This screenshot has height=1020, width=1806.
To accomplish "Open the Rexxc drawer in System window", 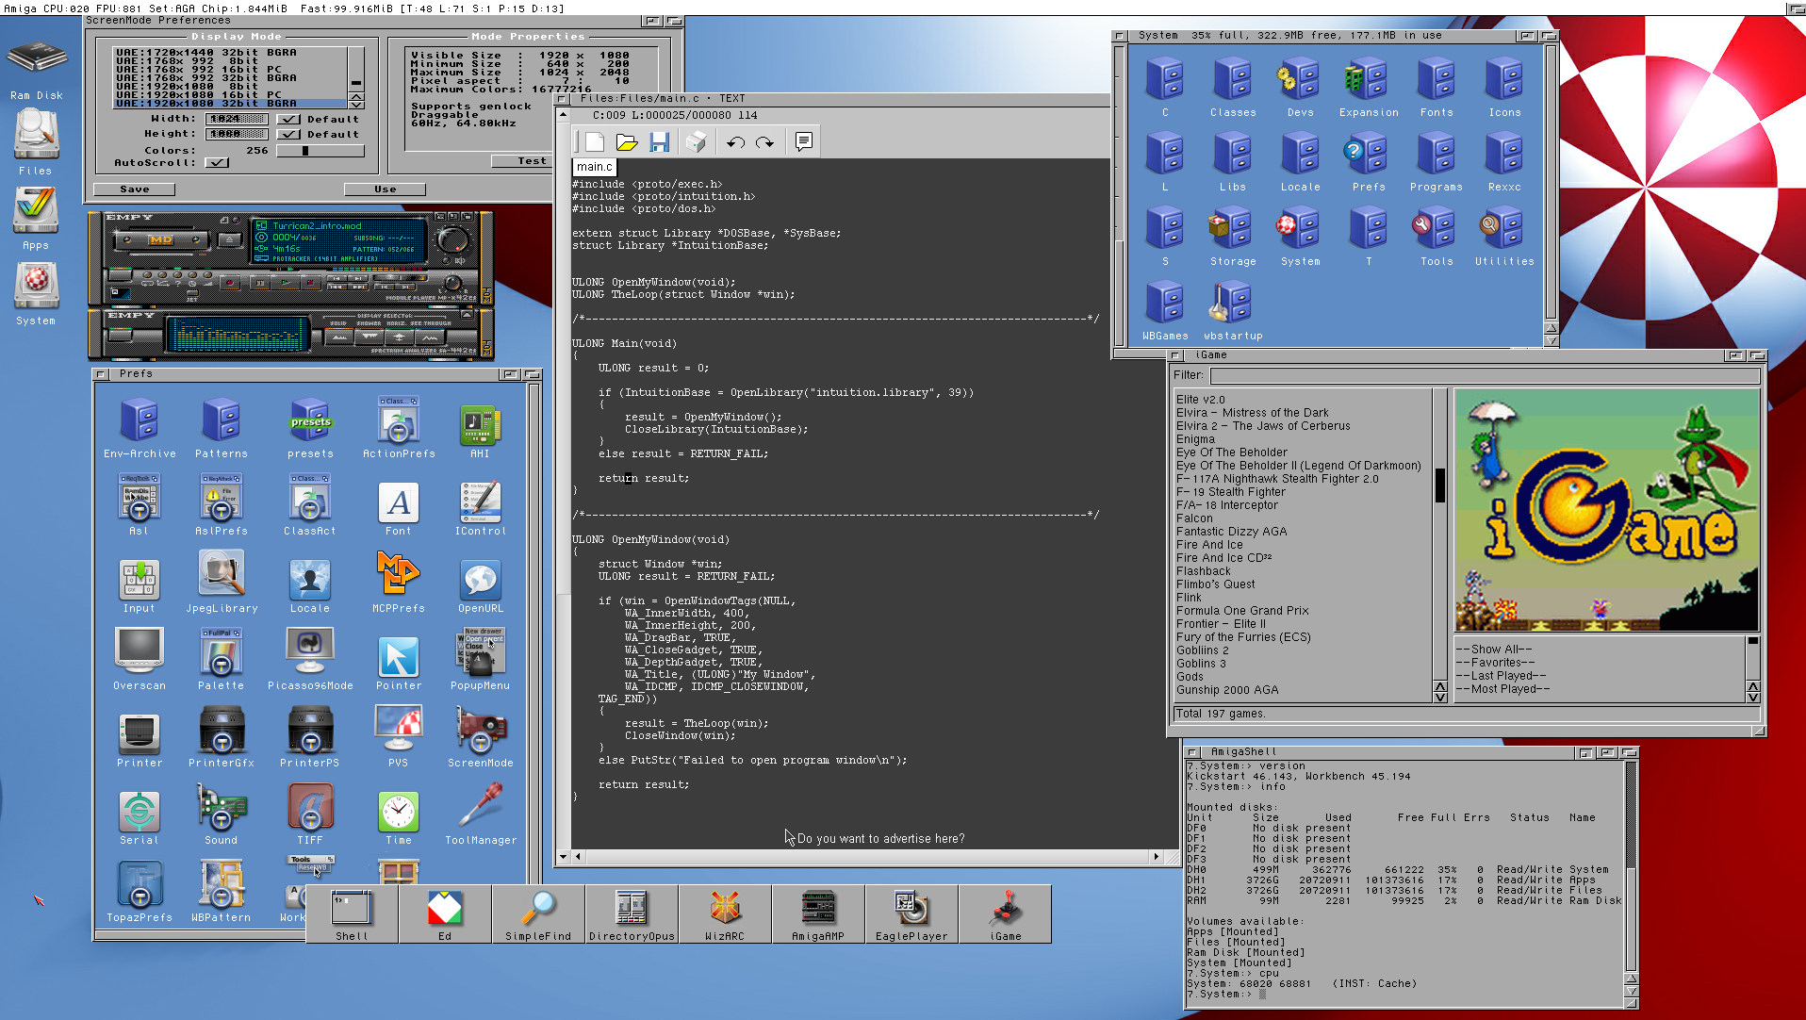I will coord(1504,161).
